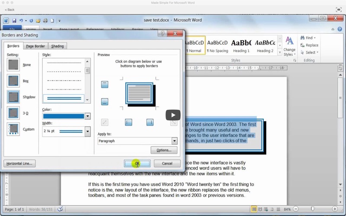This screenshot has width=346, height=216.
Task: Click the Options... button
Action: [164, 150]
